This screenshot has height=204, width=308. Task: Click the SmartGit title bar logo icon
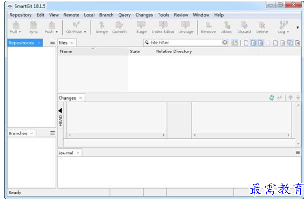tap(10, 6)
